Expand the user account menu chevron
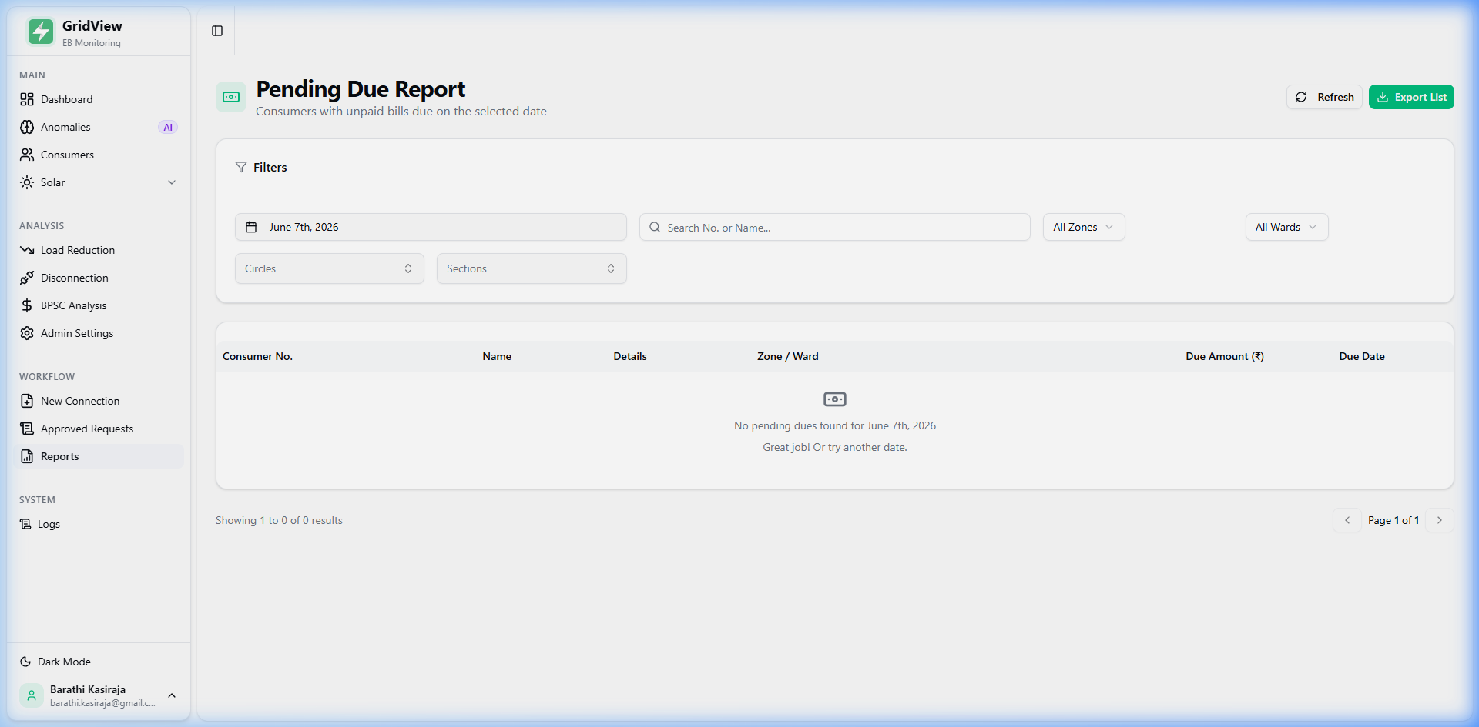 pyautogui.click(x=172, y=695)
